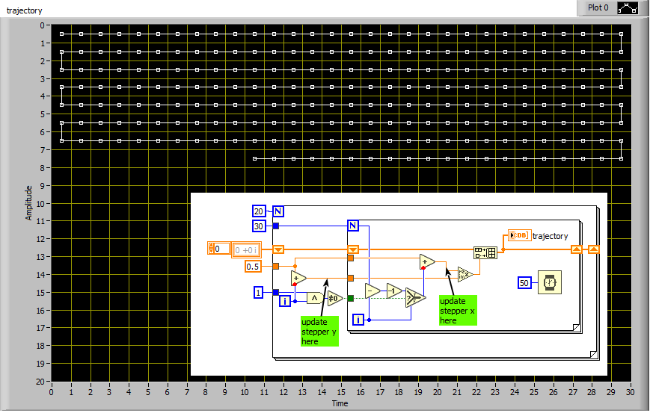This screenshot has width=650, height=413.
Task: Select the numeric constant 20
Action: (x=259, y=211)
